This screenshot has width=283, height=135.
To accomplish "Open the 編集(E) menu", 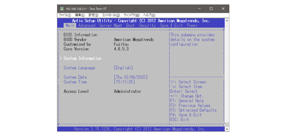I will (80, 15).
